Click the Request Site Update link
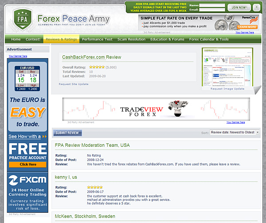The width and height of the screenshot is (266, 223). click(x=74, y=84)
